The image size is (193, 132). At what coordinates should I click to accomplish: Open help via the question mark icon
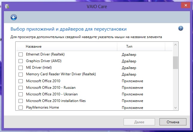click(180, 28)
